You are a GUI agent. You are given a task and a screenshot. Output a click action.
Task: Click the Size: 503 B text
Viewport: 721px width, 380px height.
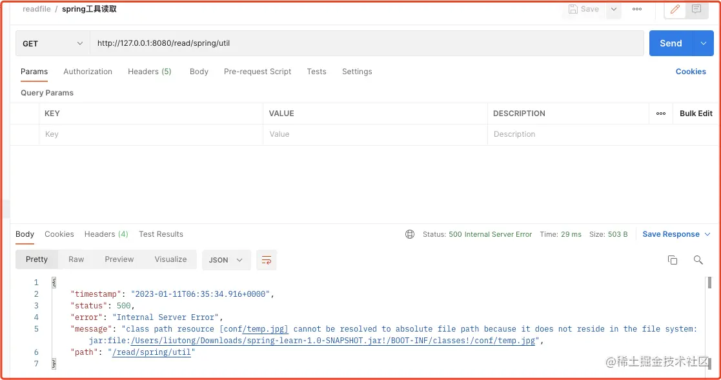[x=608, y=234]
